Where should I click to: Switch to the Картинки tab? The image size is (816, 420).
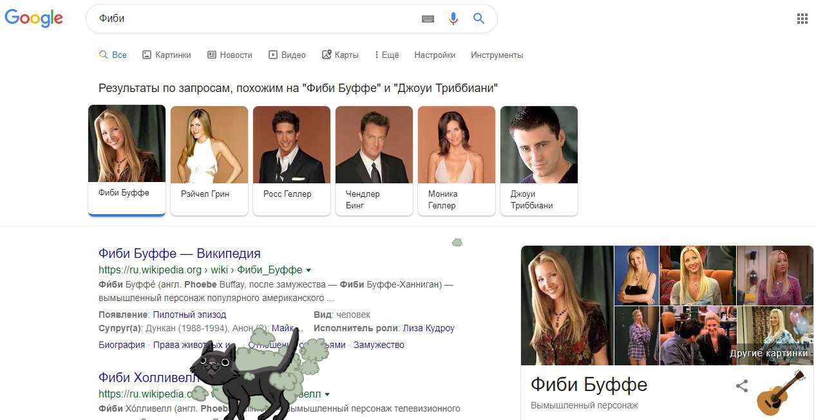(167, 55)
